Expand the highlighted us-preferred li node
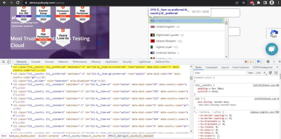 click(12, 67)
